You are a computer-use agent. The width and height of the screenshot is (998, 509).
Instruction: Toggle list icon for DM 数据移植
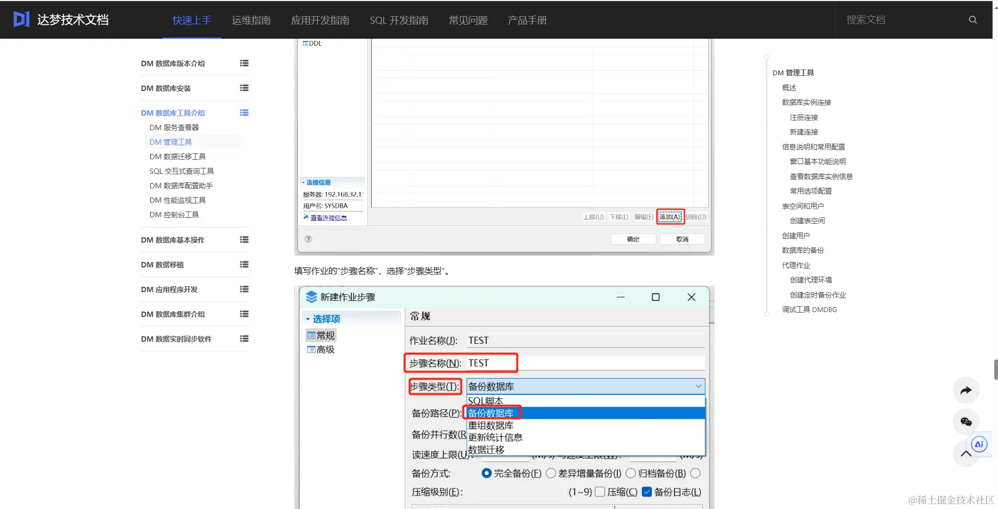pos(244,264)
